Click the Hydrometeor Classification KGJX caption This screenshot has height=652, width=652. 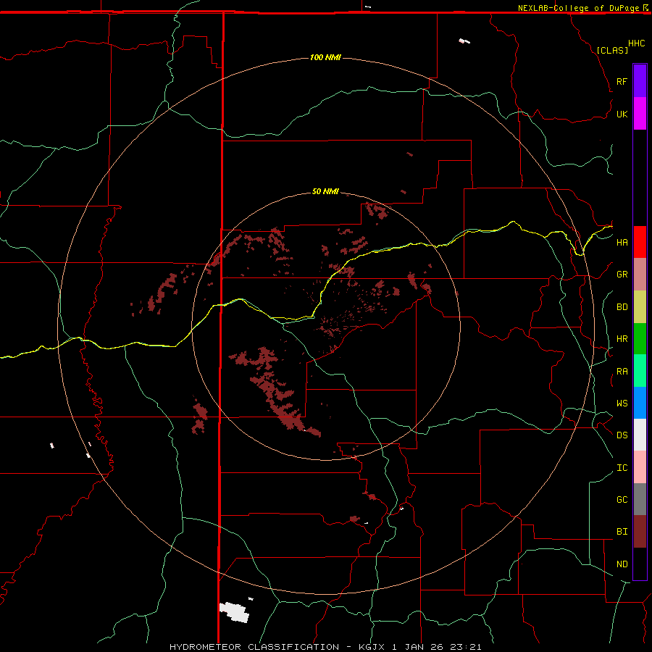click(325, 647)
